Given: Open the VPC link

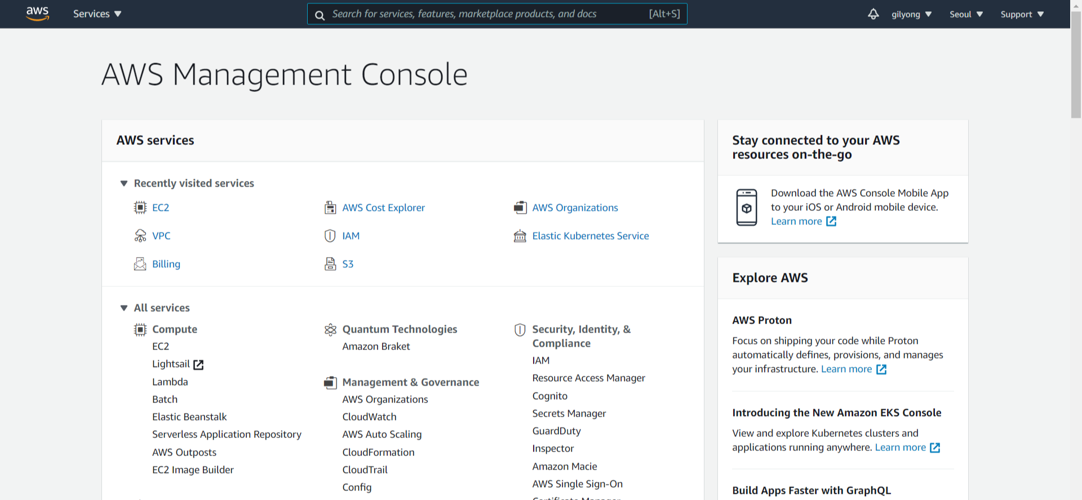Looking at the screenshot, I should pos(161,236).
